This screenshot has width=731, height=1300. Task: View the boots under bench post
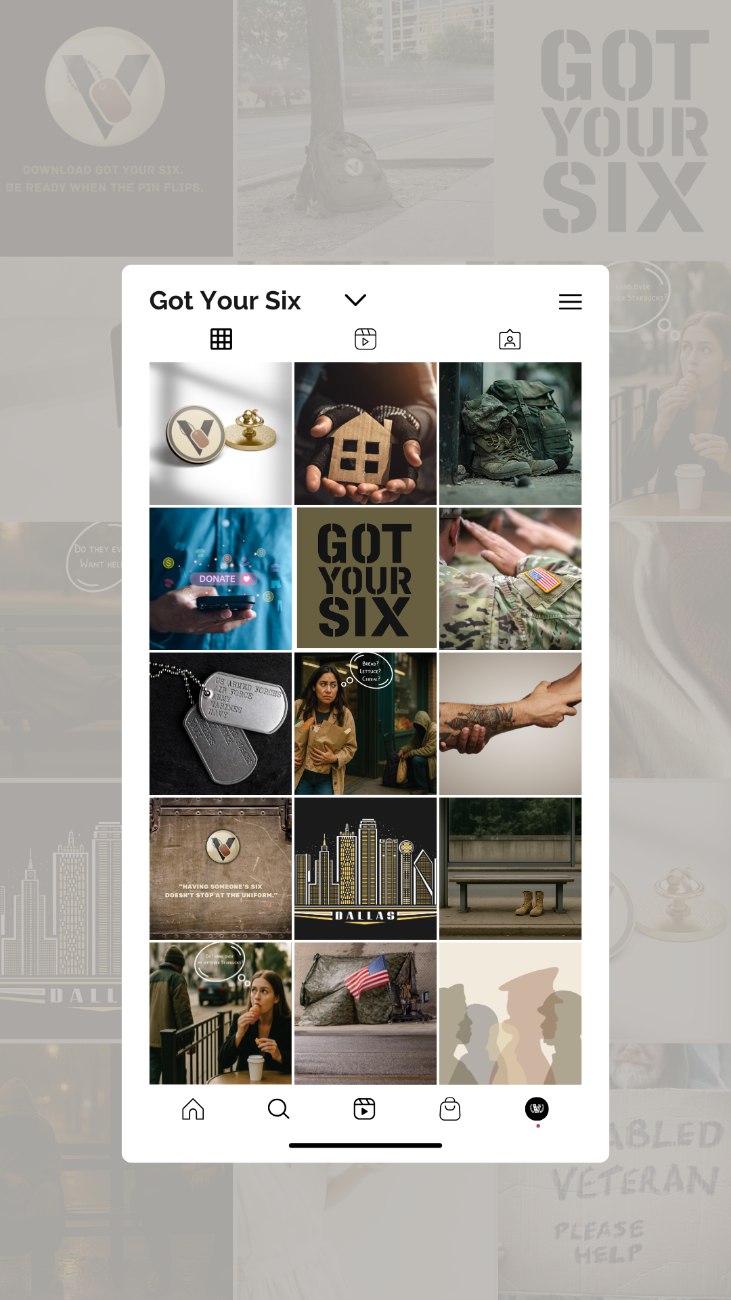click(510, 869)
